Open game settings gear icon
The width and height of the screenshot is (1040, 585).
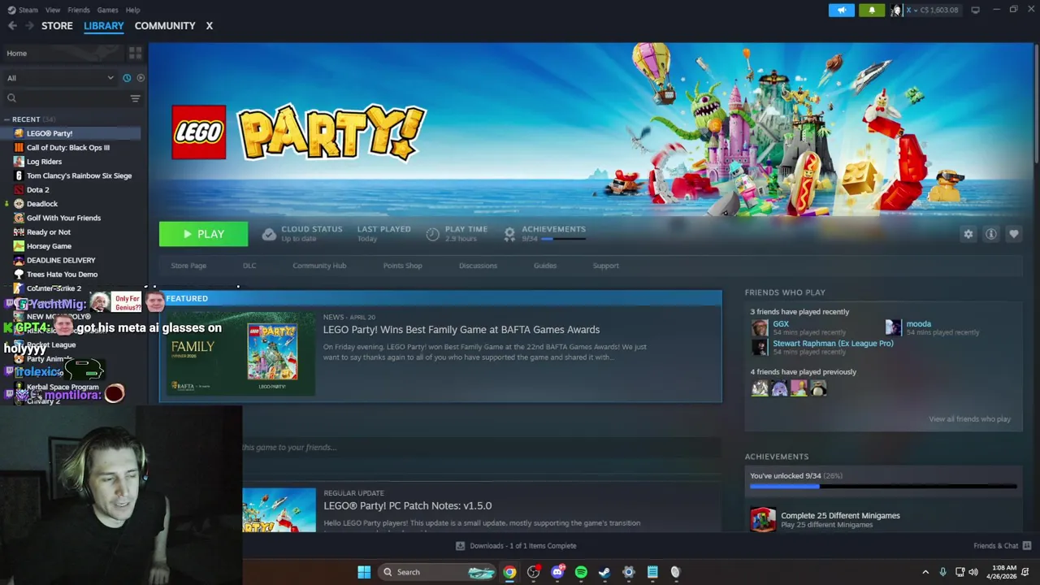click(x=968, y=234)
